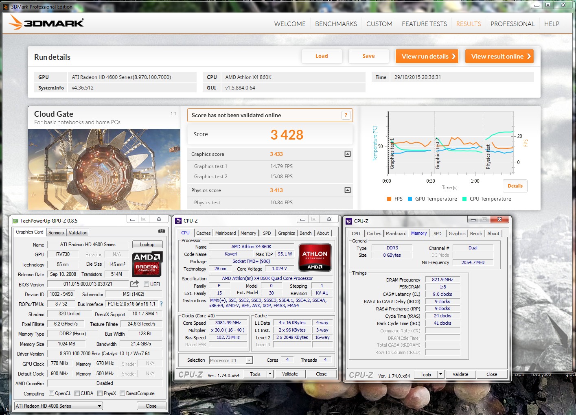Click the CPU-Z CPU window title icon
Screen dimensions: 576x415
[x=178, y=221]
